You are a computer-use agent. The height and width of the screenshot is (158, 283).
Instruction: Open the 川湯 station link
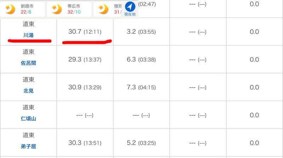pyautogui.click(x=28, y=35)
